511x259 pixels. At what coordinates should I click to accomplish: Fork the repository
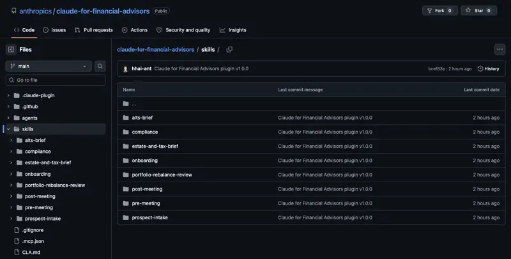[440, 11]
